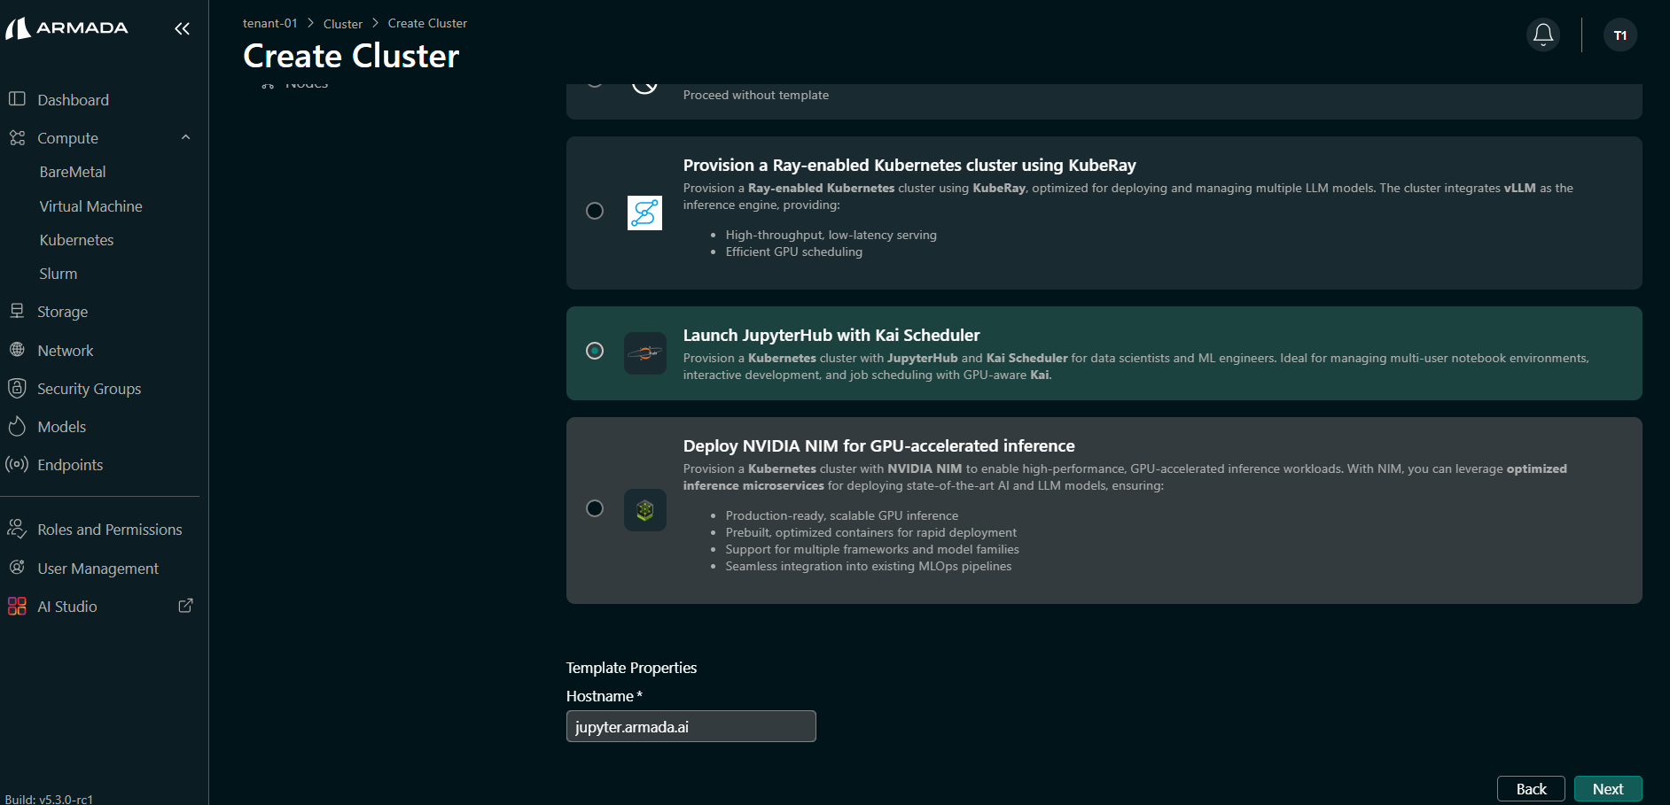Go to Storage section
The height and width of the screenshot is (805, 1670).
62,312
